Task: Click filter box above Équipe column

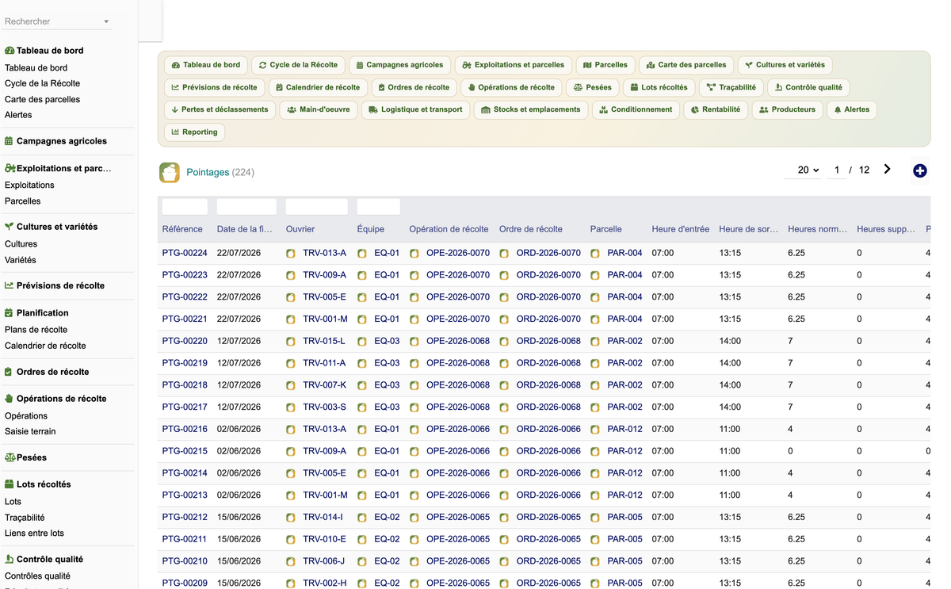Action: pos(379,207)
